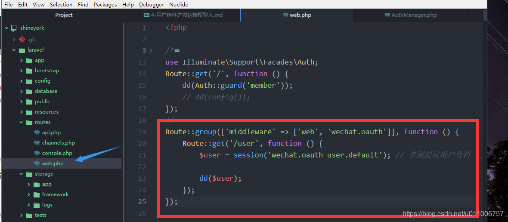
Task: Open the Nuclide menu
Action: click(x=178, y=4)
